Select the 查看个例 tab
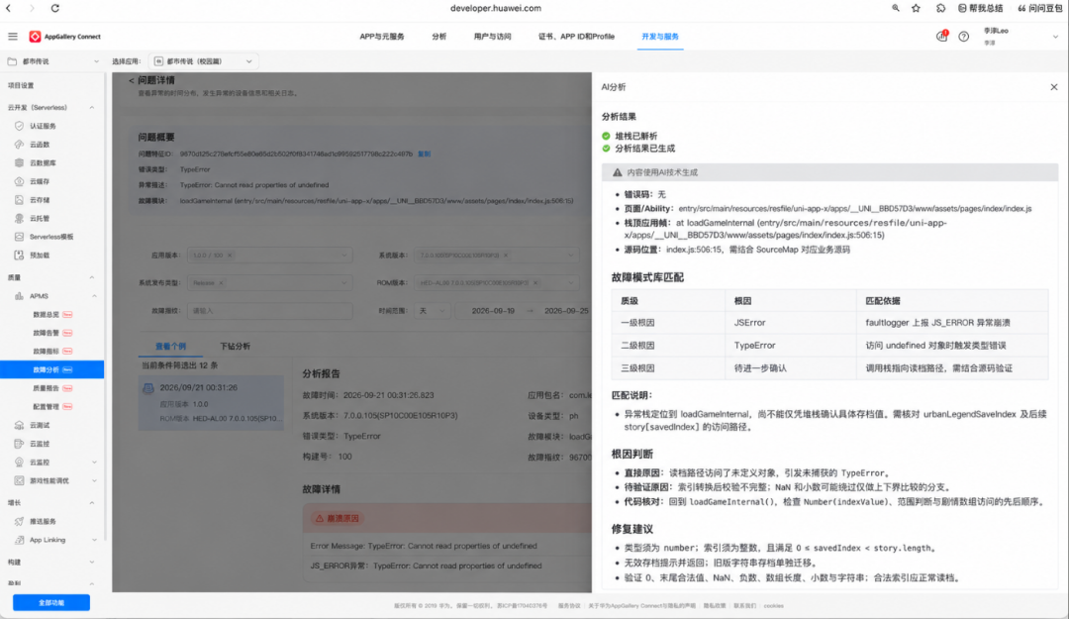Image resolution: width=1069 pixels, height=619 pixels. tap(170, 346)
